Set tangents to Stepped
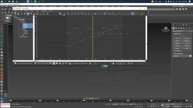This screenshot has width=193, height=108. pyautogui.click(x=122, y=13)
